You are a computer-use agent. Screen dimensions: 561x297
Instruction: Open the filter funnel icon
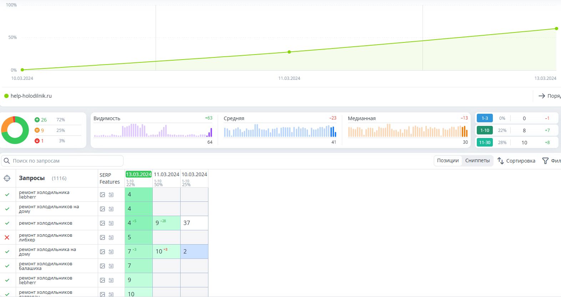[545, 161]
